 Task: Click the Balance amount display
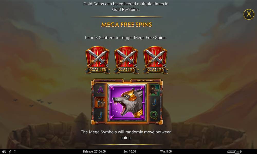[x=94, y=151]
